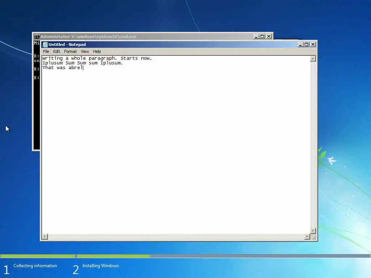Screen dimensions: 371x278
Task: Click the Notepad horizontal scrollbar left arrow
Action: tap(45, 236)
